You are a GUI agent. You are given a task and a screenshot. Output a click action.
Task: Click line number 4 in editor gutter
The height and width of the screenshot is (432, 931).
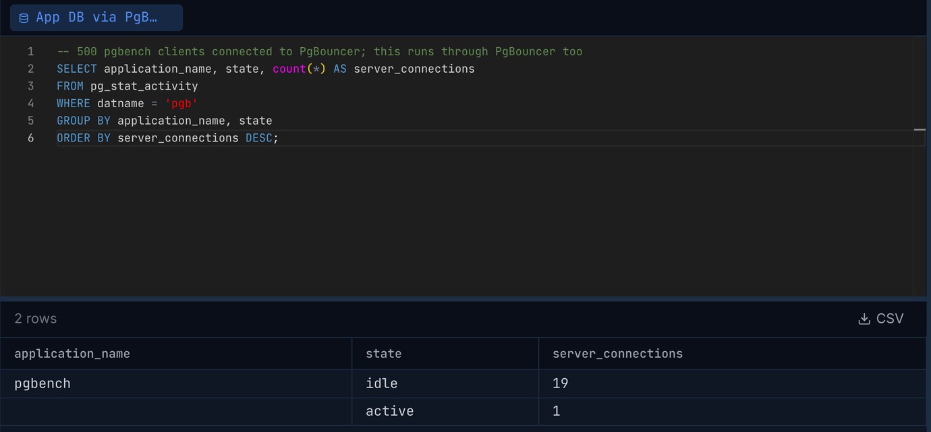coord(30,103)
